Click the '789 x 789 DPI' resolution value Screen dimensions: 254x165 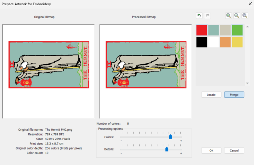click(x=55, y=134)
